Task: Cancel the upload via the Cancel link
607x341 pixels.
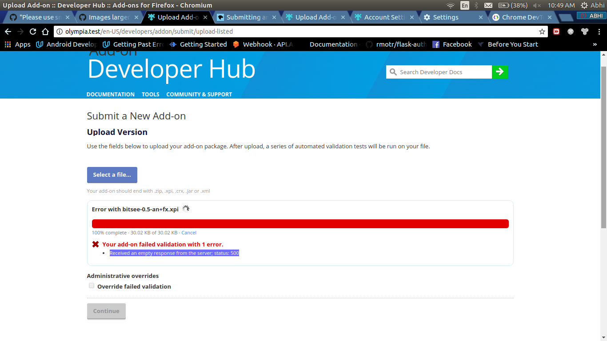Action: click(x=188, y=233)
